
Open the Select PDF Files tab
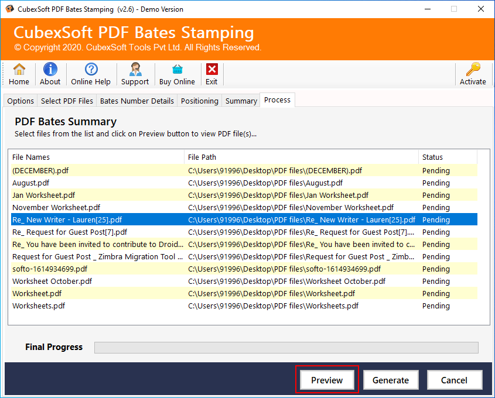click(x=67, y=101)
